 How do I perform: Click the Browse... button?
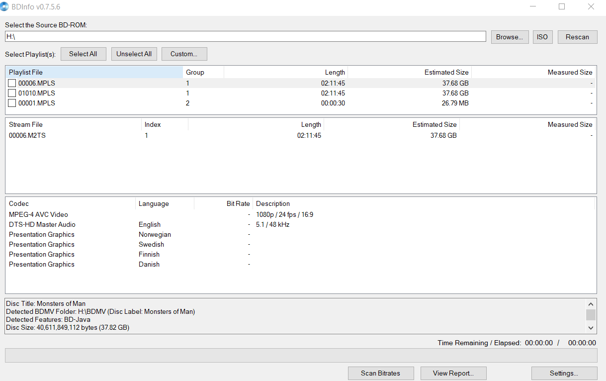(x=510, y=37)
